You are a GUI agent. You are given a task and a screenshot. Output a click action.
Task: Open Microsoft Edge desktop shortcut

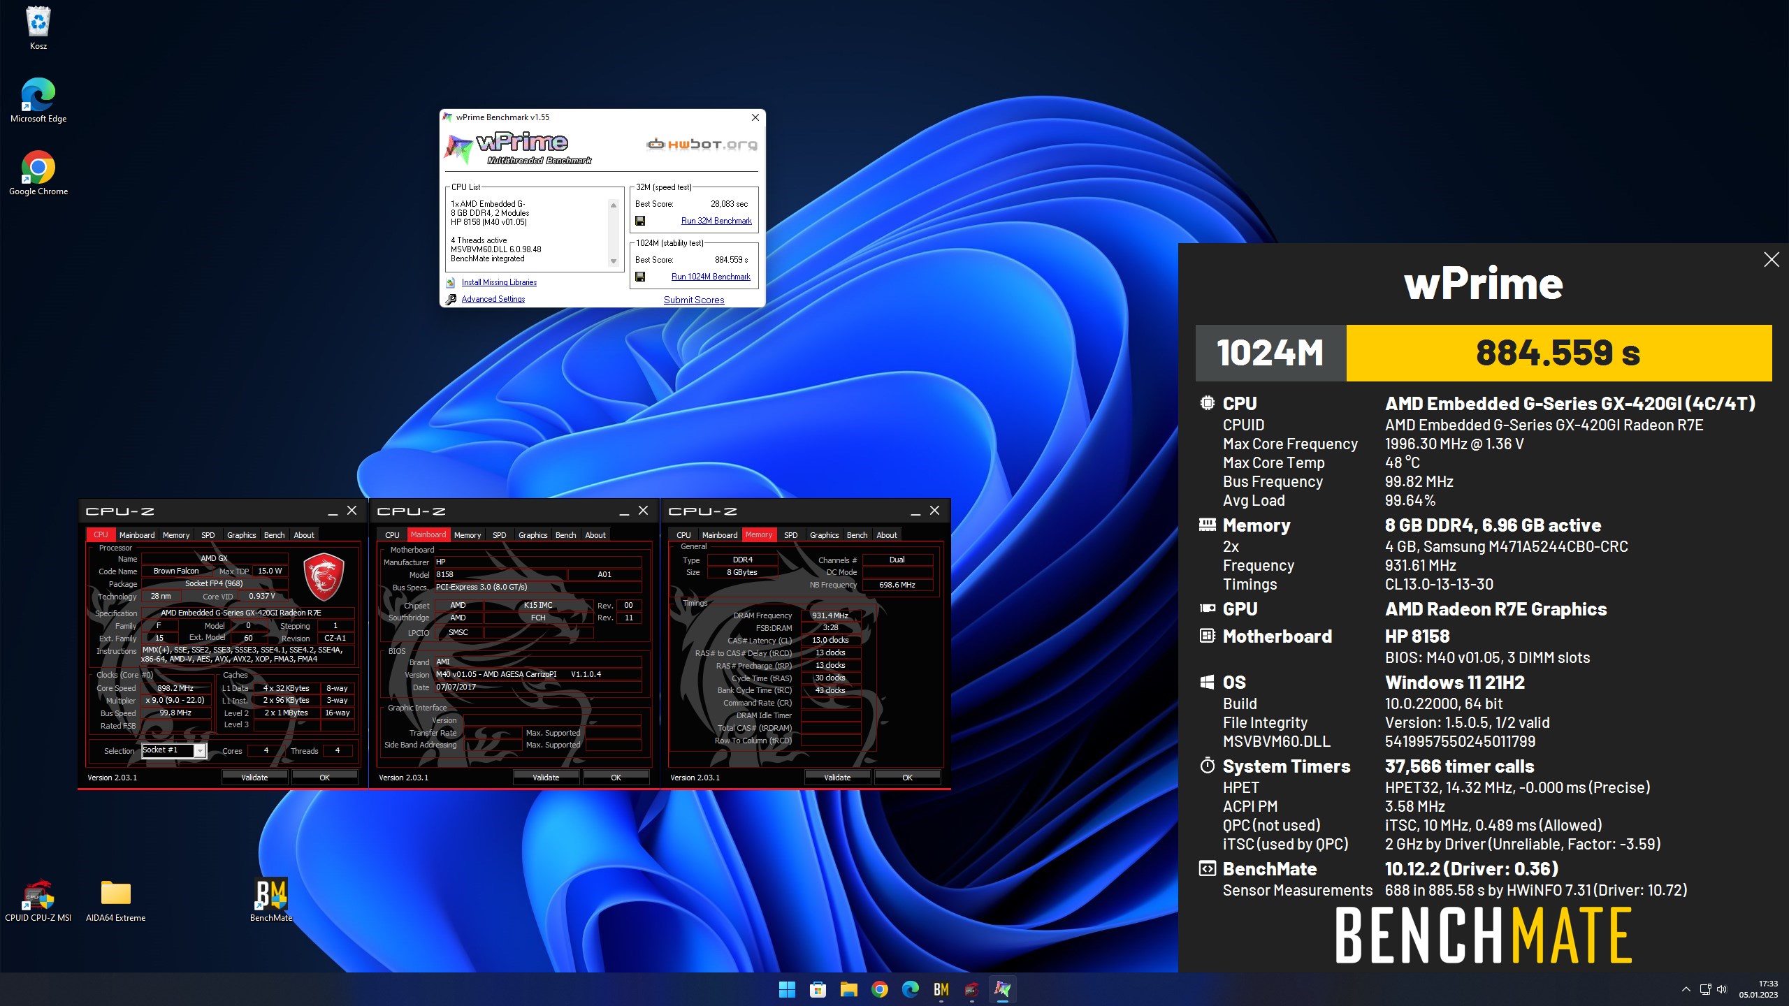tap(38, 100)
